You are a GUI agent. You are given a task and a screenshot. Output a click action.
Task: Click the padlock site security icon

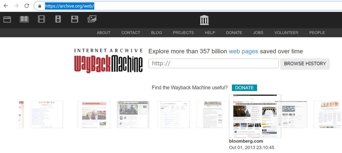40,6
